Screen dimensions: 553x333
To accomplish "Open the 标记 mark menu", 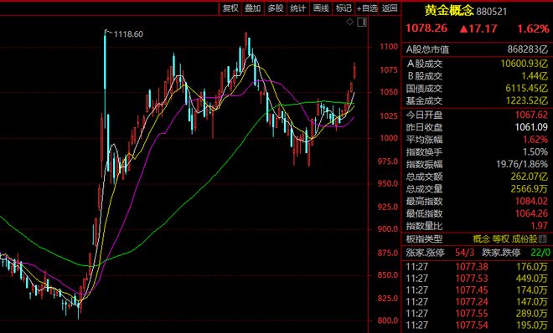I will (x=344, y=8).
